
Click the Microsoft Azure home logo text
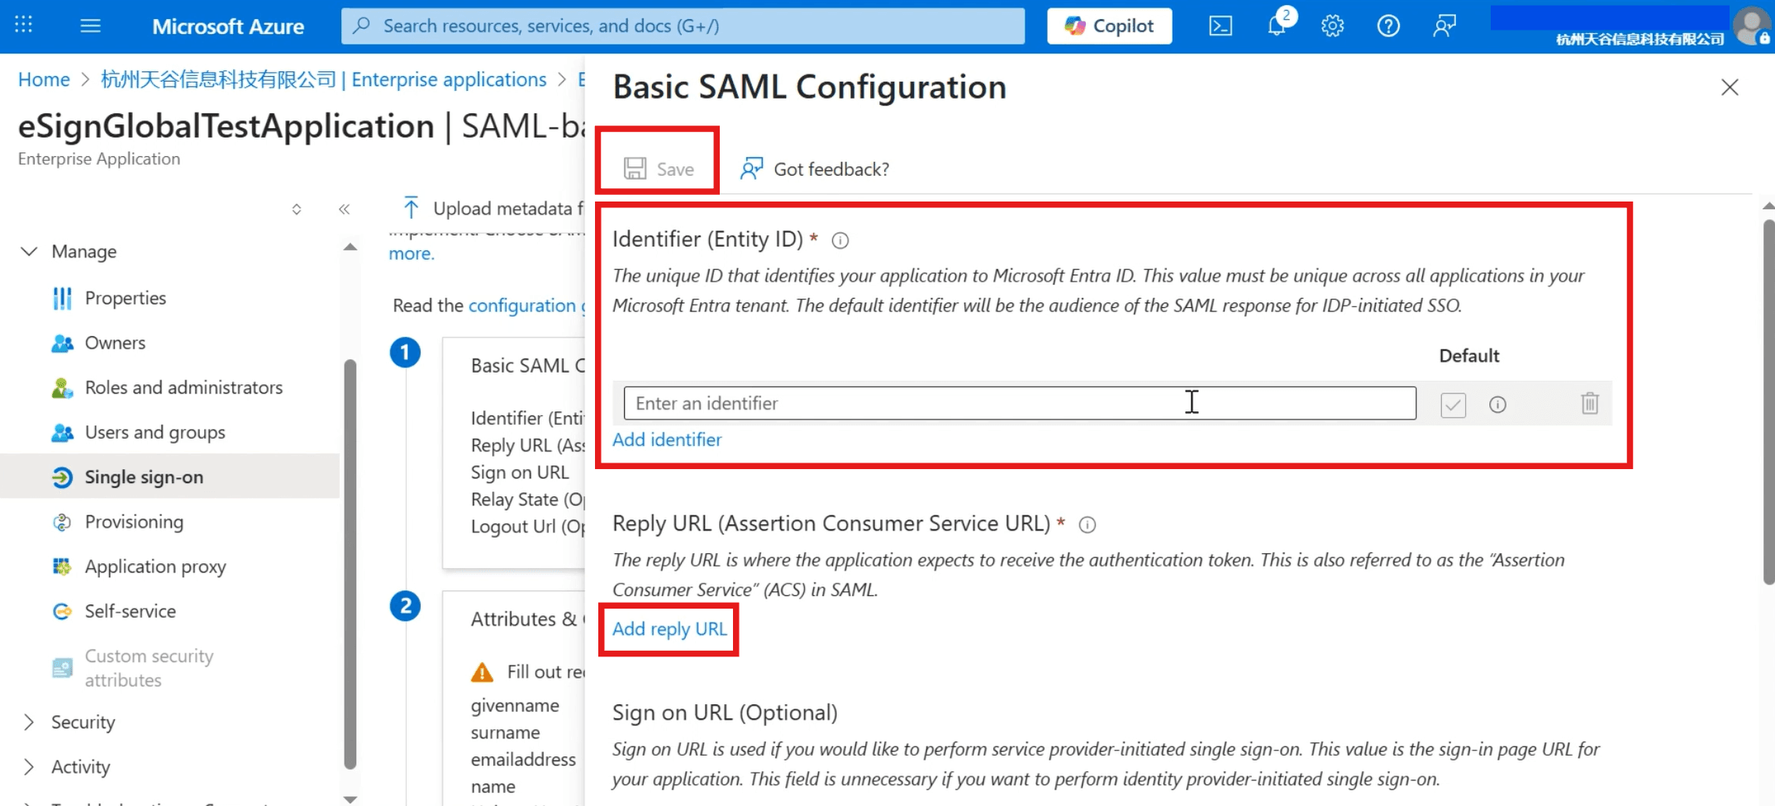click(228, 26)
